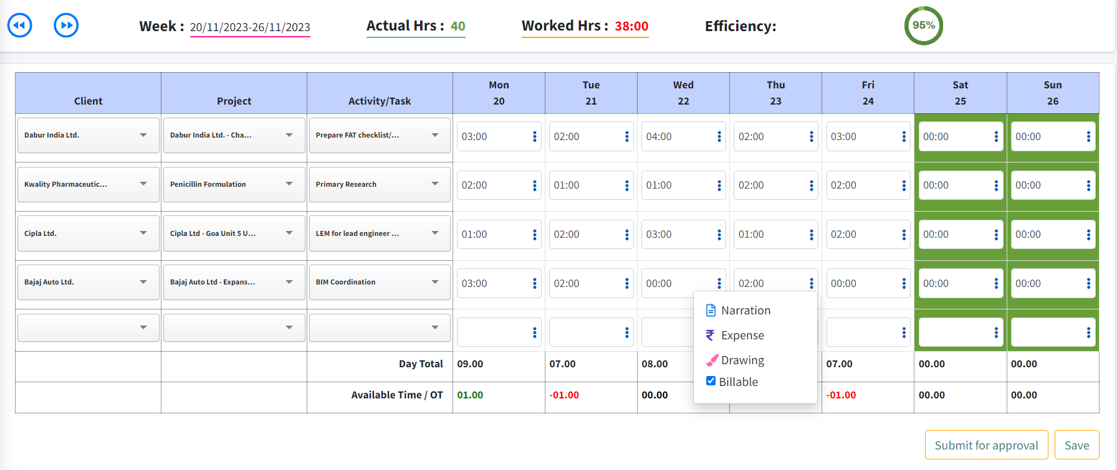Viewport: 1117px width, 470px height.
Task: Open options menu for Kwality Thursday hours
Action: click(811, 186)
